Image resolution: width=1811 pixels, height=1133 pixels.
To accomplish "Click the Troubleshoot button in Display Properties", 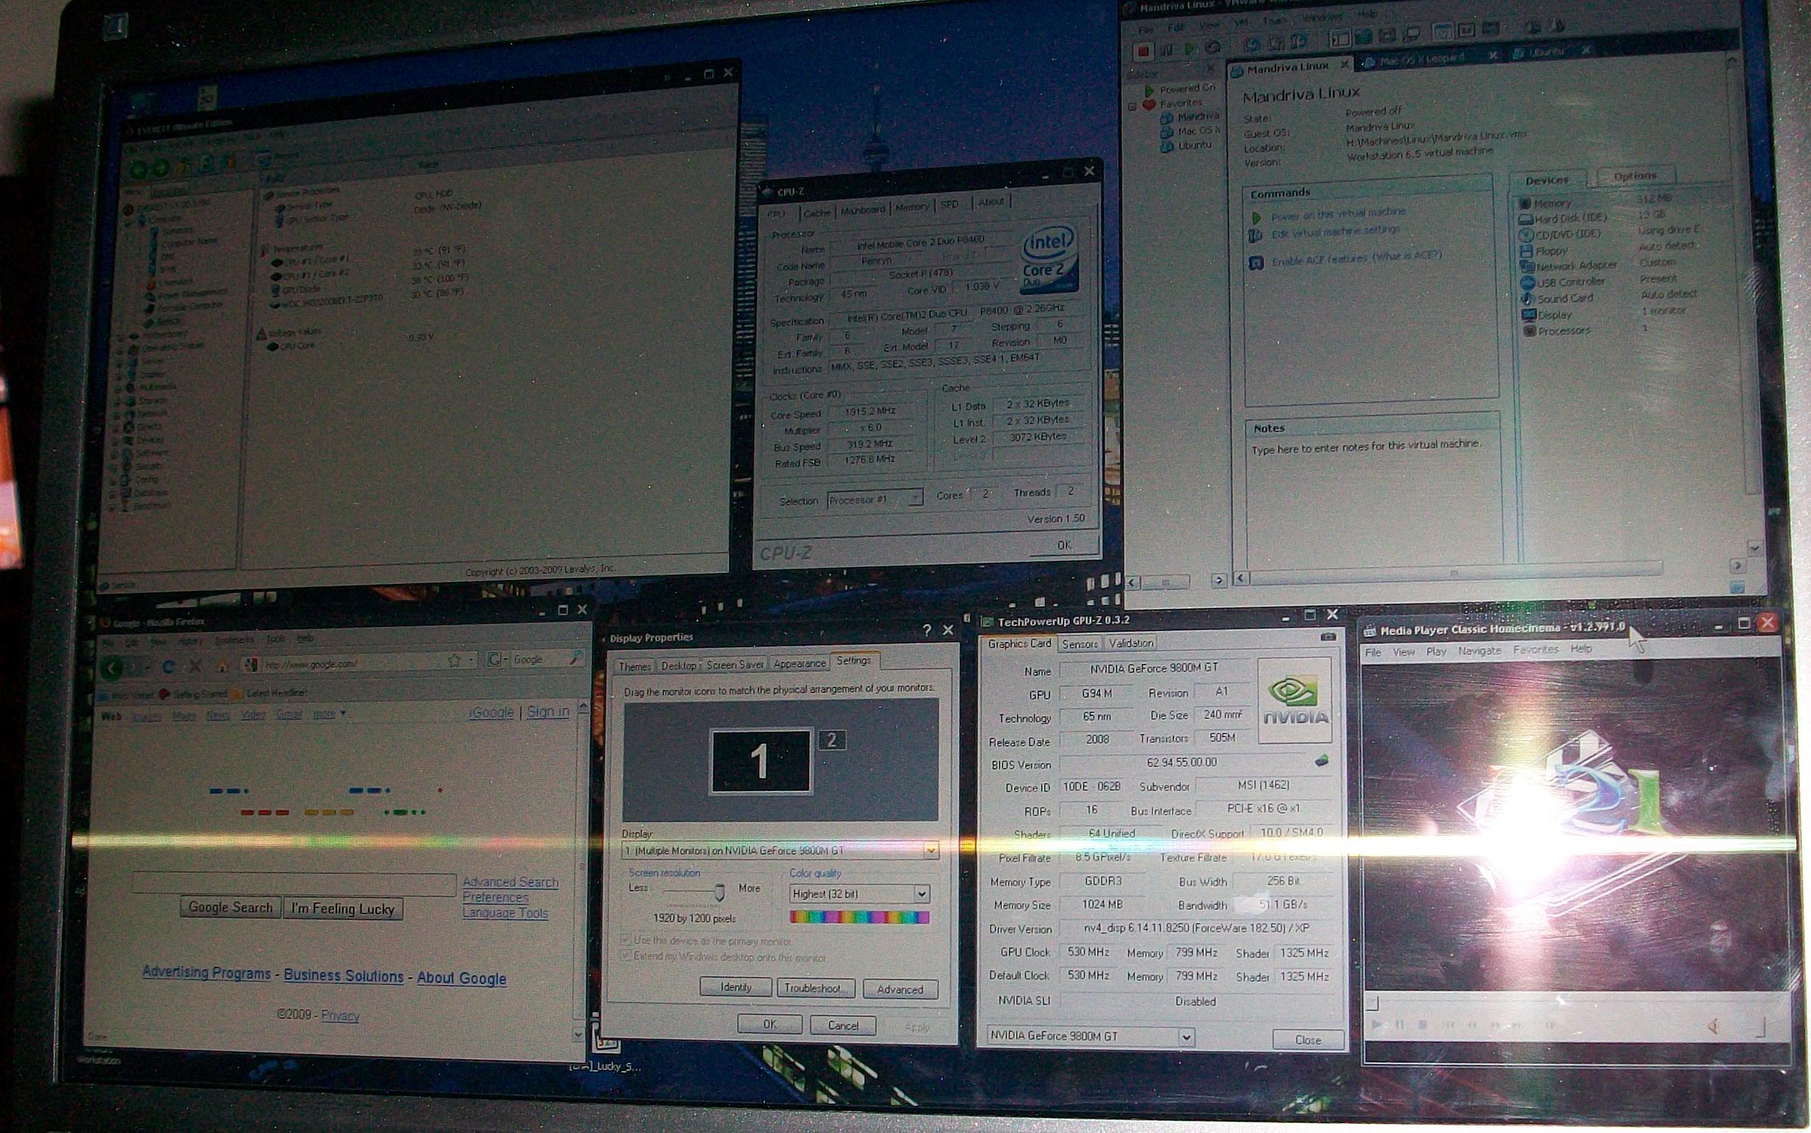I will (x=815, y=988).
